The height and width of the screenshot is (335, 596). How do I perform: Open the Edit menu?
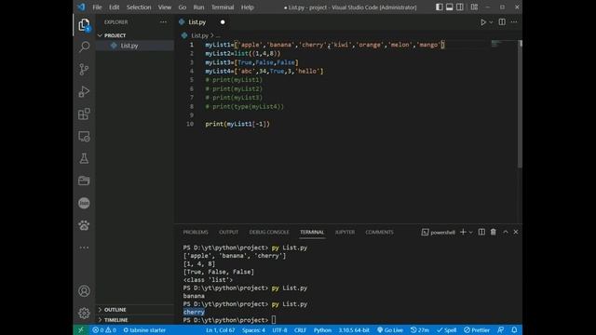pos(114,7)
